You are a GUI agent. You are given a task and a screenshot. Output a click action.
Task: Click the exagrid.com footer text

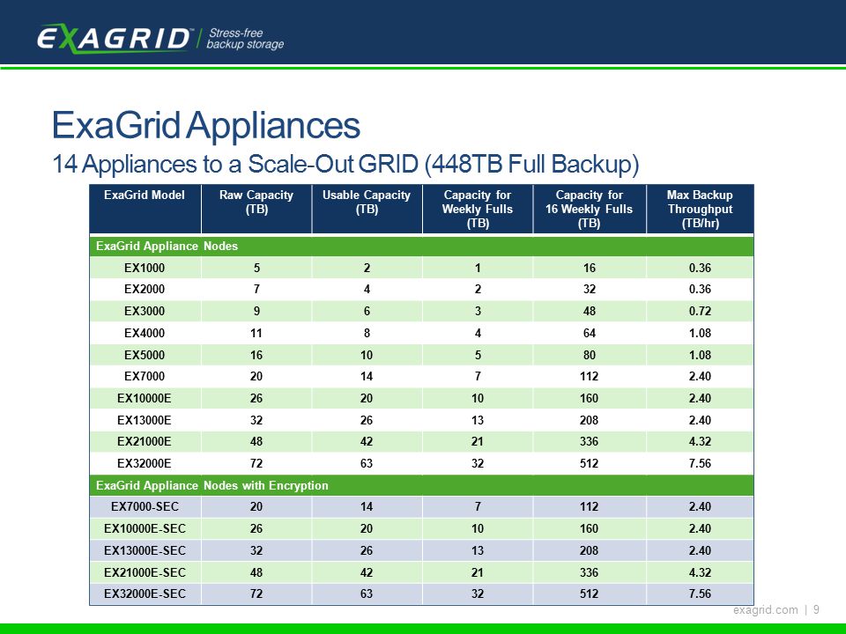pyautogui.click(x=765, y=609)
